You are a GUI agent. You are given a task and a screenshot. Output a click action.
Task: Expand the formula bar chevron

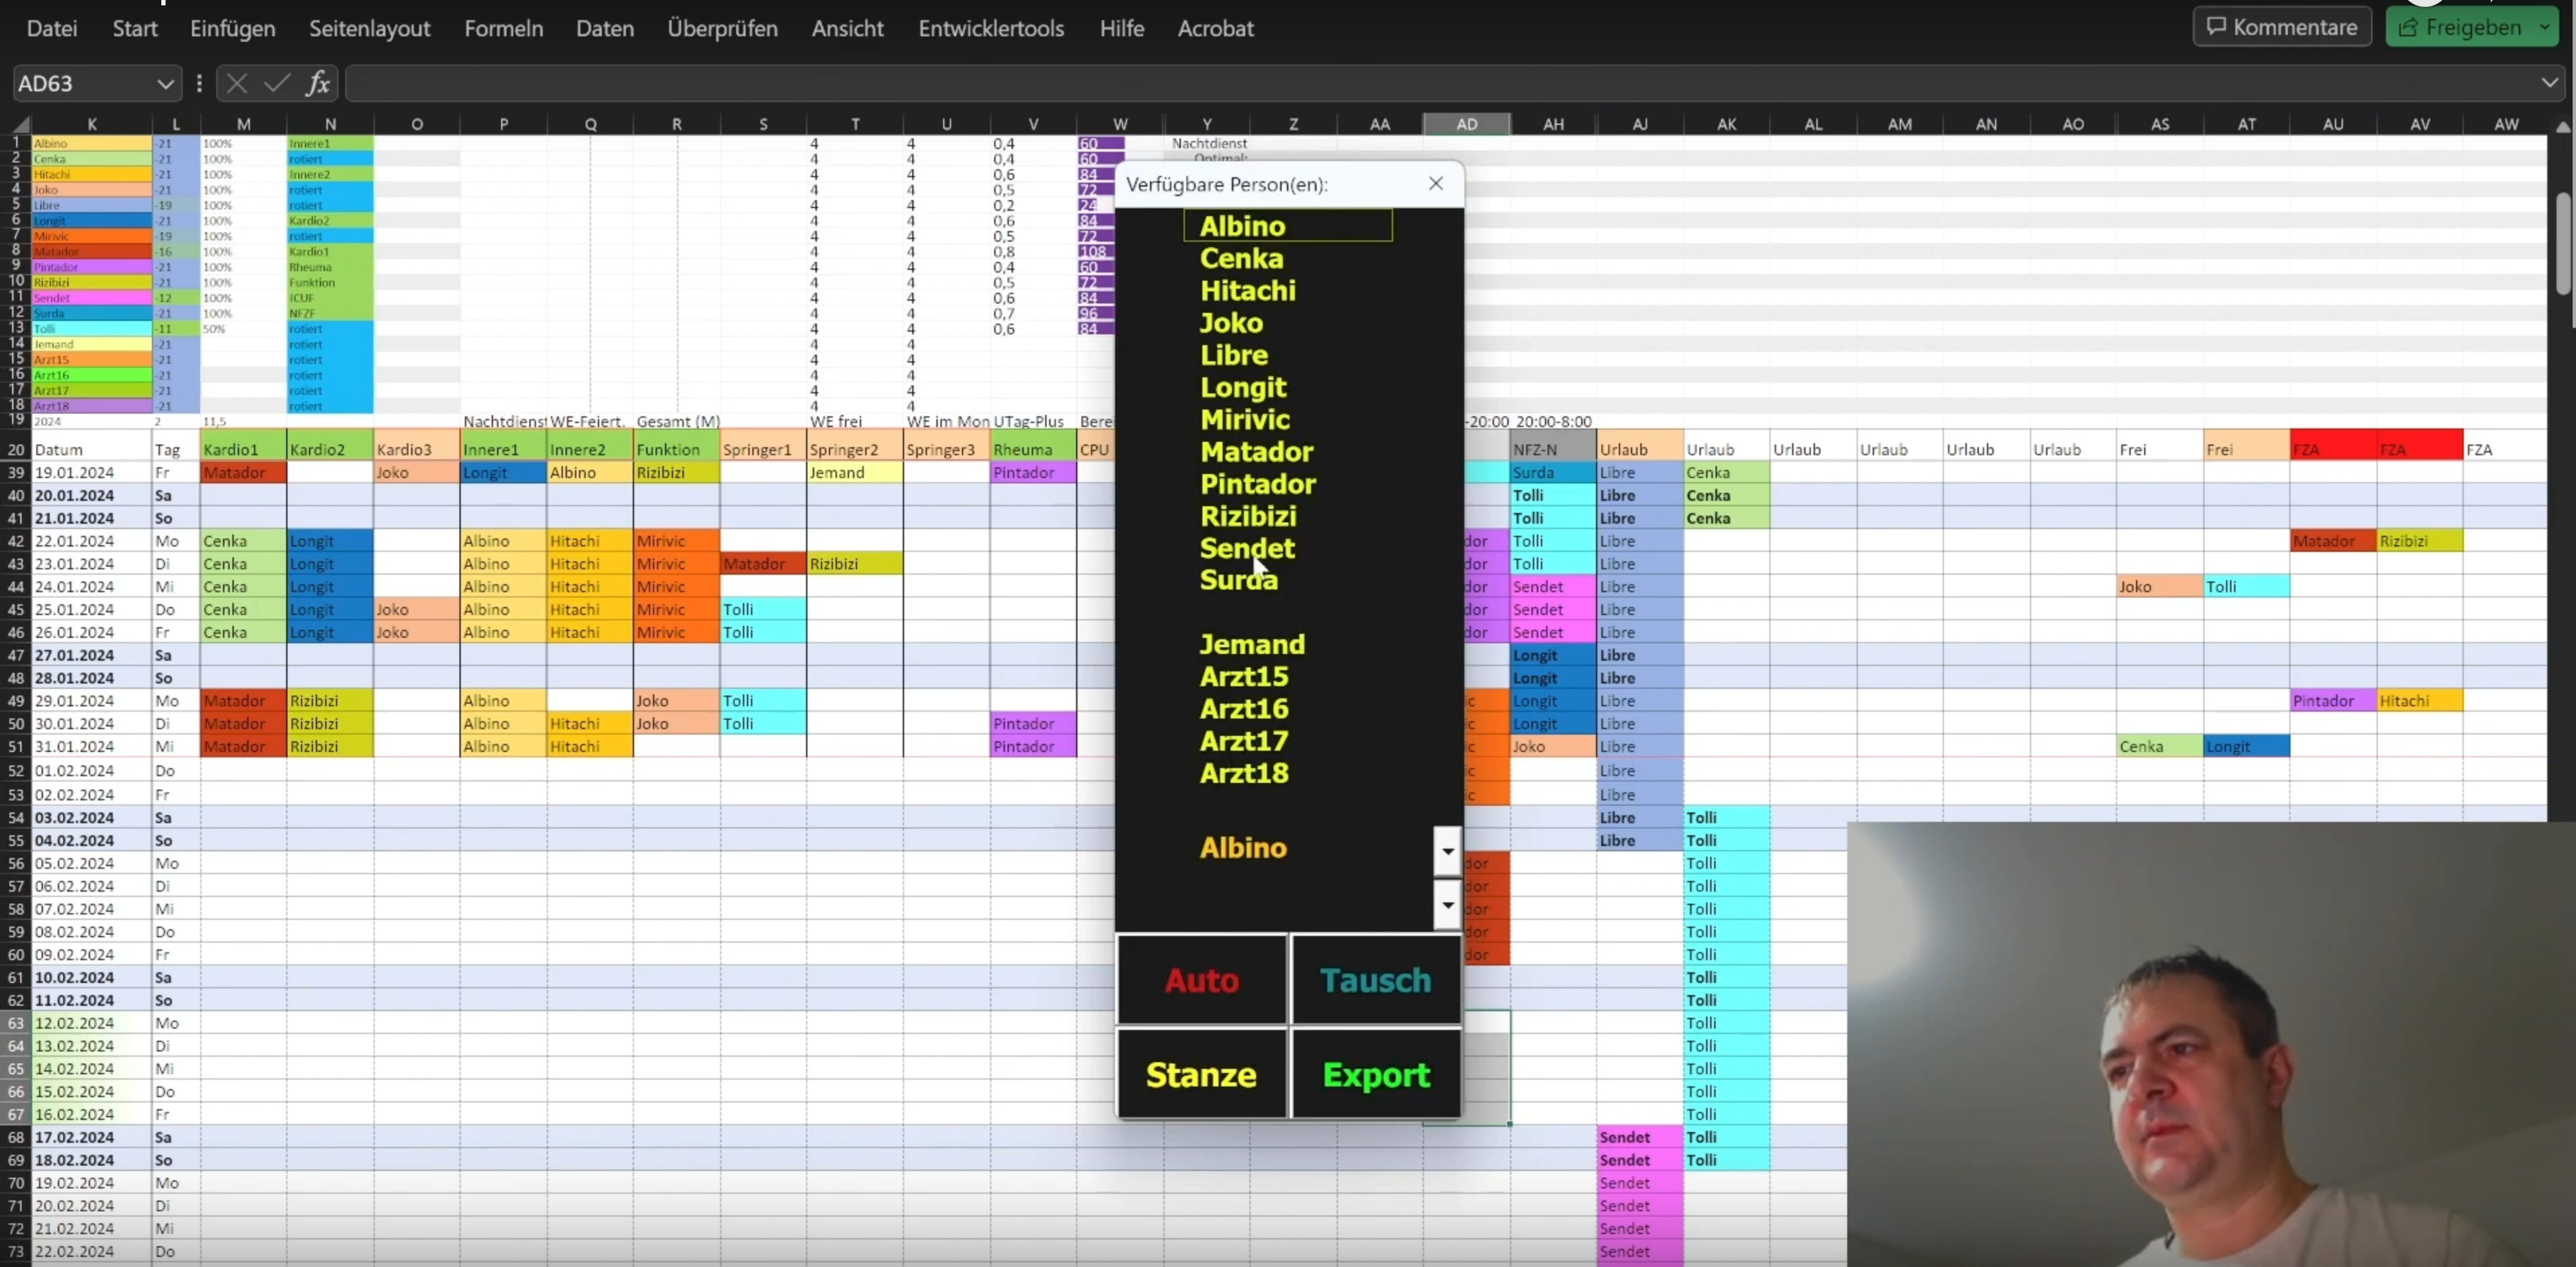2549,83
